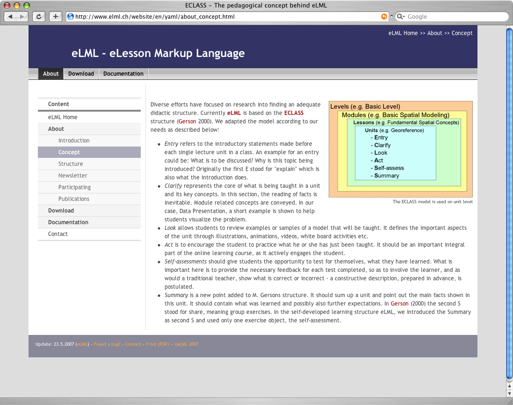This screenshot has width=513, height=405.
Task: Open Download in the sidebar menu
Action: [89, 211]
